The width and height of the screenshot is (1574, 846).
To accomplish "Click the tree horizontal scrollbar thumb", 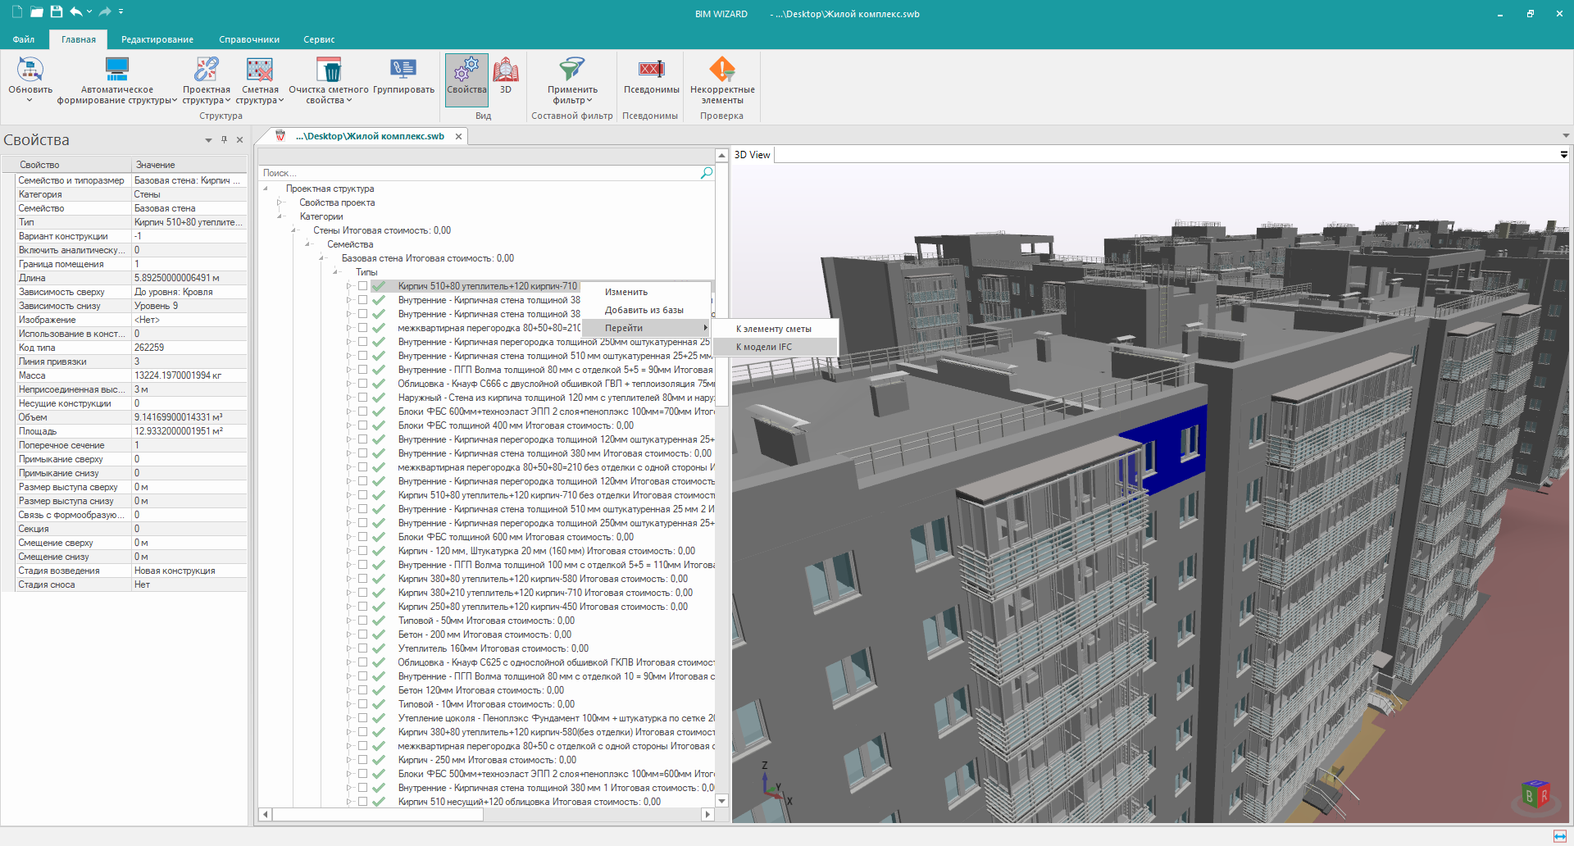I will [378, 814].
